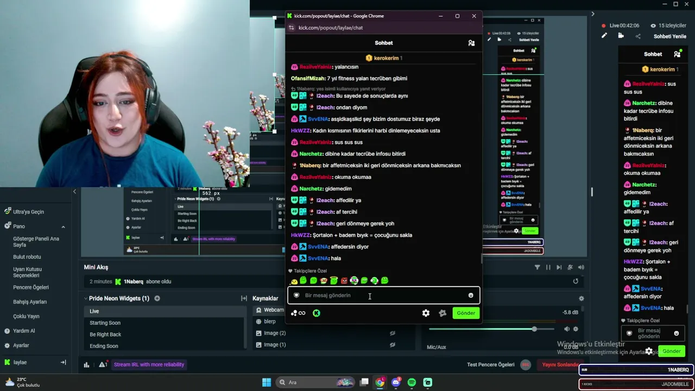Image resolution: width=695 pixels, height=391 pixels.
Task: Click the popout chat scrollbar
Action: point(481,258)
